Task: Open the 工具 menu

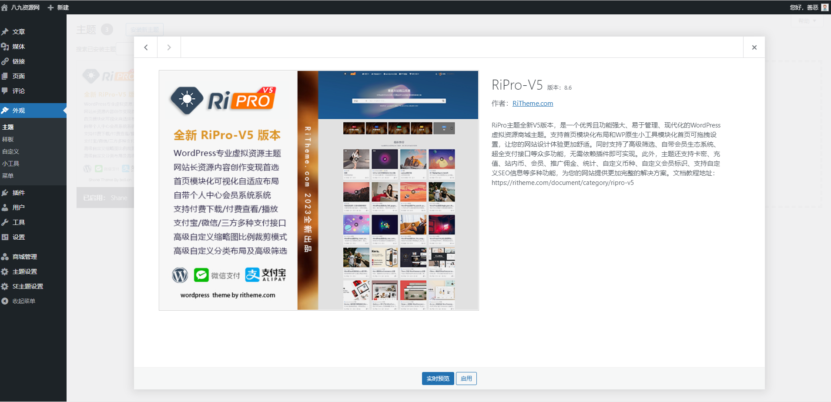Action: tap(19, 222)
